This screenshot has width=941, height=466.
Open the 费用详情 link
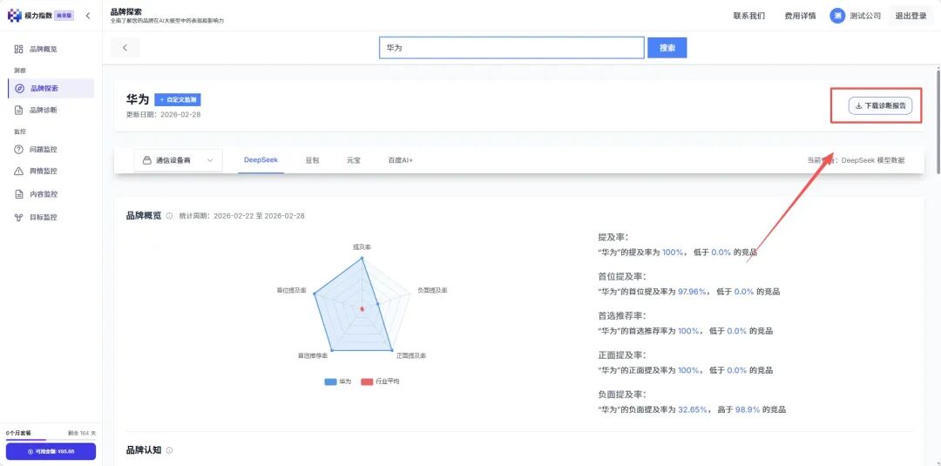(x=800, y=17)
